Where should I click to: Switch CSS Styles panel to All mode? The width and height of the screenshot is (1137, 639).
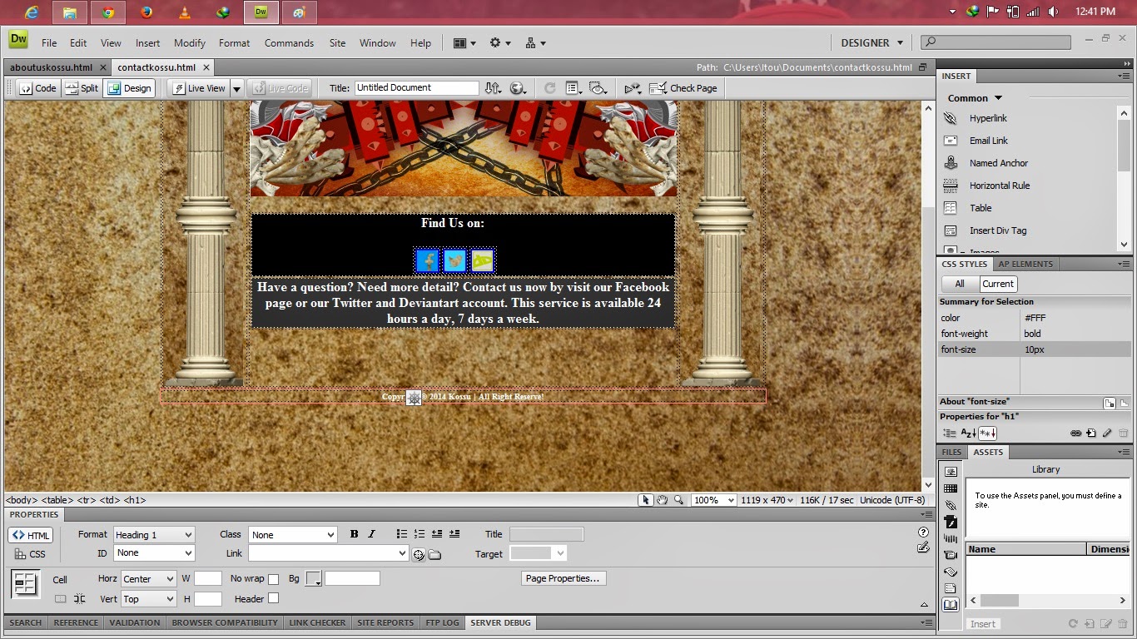[960, 284]
